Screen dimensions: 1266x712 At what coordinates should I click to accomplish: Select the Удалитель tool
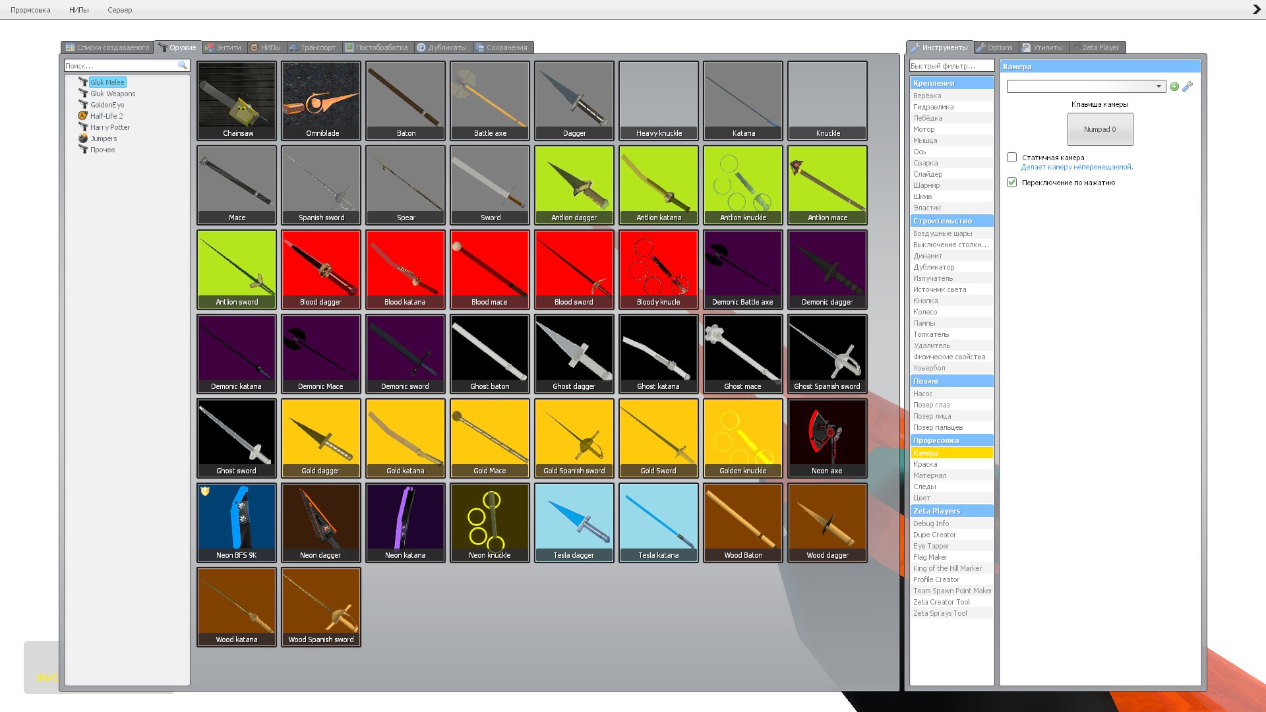coord(951,345)
